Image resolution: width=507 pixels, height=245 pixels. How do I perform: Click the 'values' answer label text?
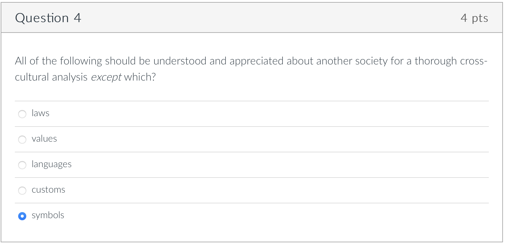pos(44,139)
